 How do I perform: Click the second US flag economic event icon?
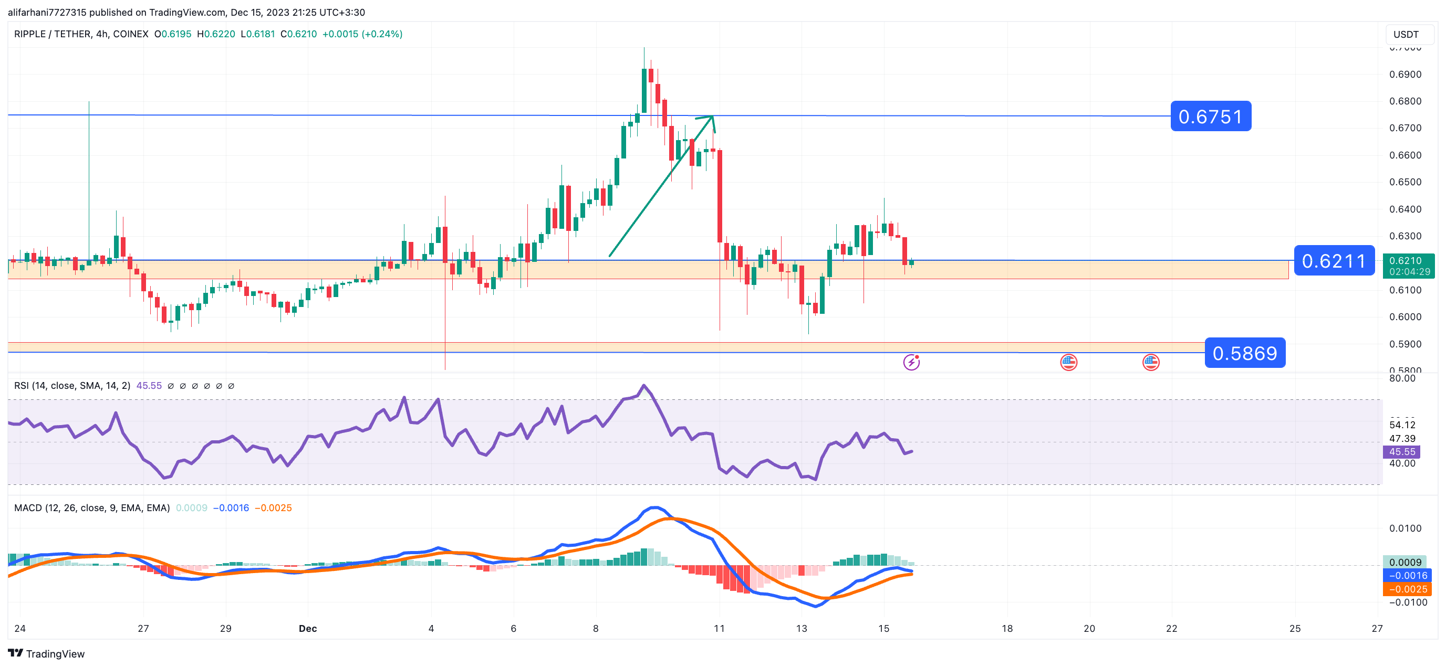[1151, 363]
